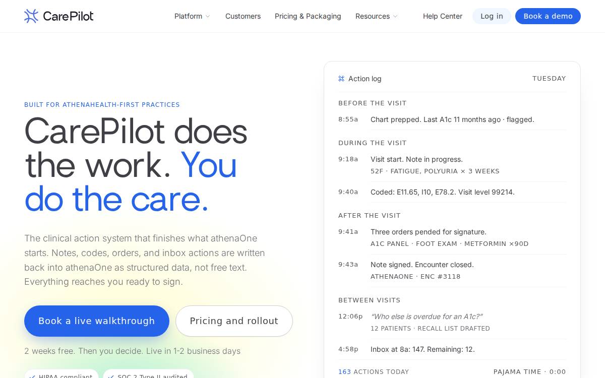Click 'PAJAMA TIME · 0:00' text

pyautogui.click(x=529, y=372)
